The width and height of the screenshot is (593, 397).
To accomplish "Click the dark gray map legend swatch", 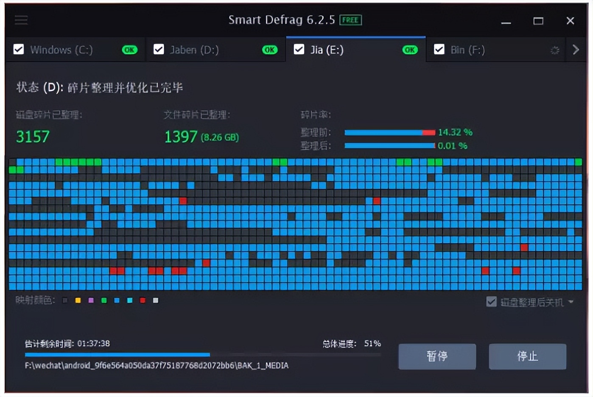I will click(x=65, y=300).
